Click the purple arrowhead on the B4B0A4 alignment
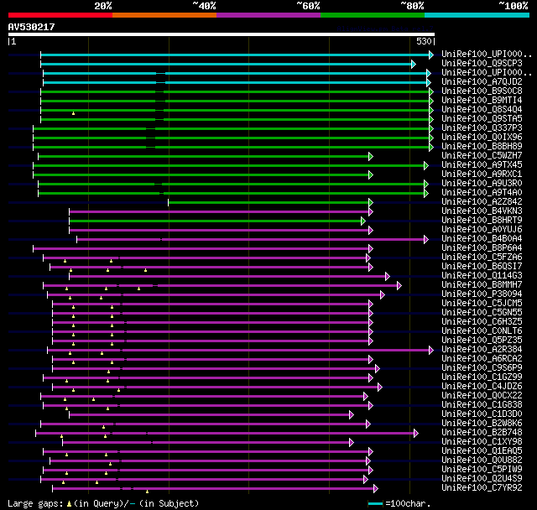 tap(426, 240)
